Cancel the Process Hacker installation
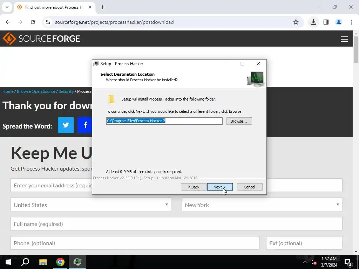359x269 pixels. pos(250,187)
